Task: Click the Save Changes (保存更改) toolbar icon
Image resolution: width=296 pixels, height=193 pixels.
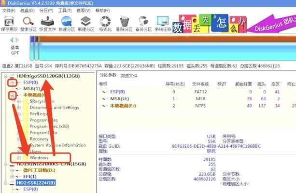Action: coord(9,24)
